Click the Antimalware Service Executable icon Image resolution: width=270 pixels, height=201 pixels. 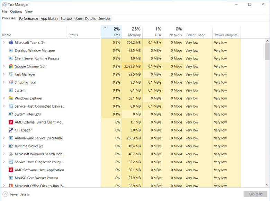(x=11, y=138)
